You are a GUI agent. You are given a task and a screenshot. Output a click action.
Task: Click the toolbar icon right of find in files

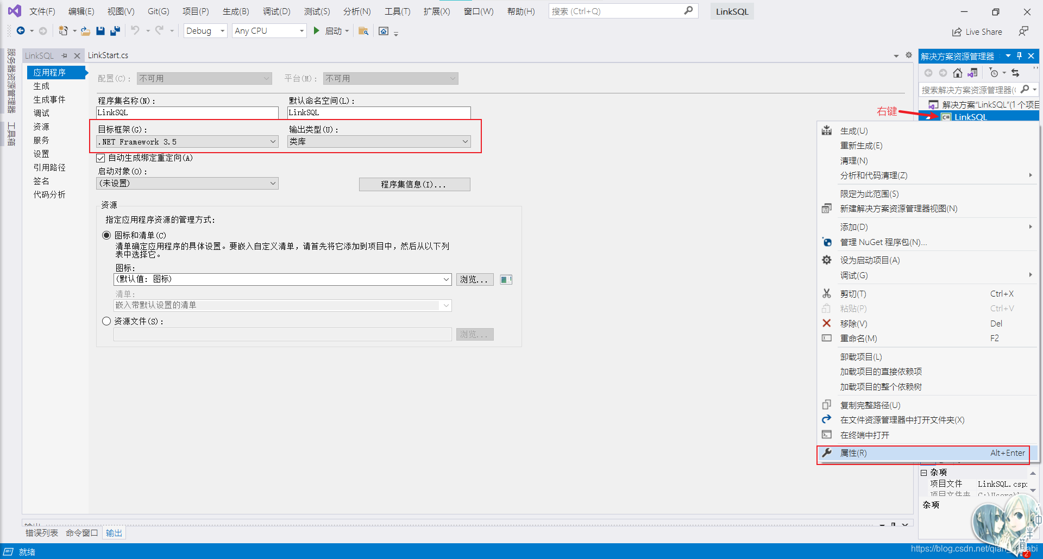click(x=384, y=31)
